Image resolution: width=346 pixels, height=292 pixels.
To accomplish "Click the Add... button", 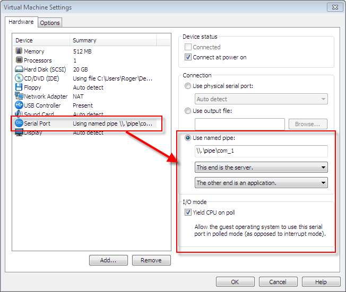I will click(108, 260).
